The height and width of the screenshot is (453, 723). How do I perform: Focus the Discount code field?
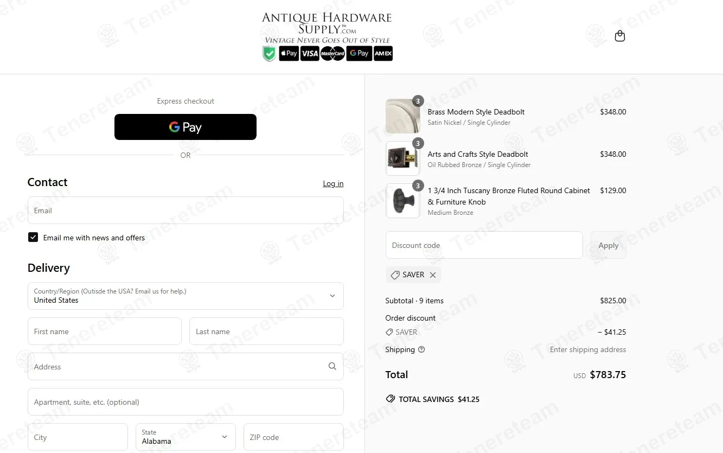point(484,245)
